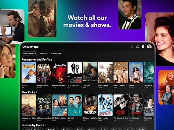
Task: Open the Recommended For You heading
Action: [37, 60]
